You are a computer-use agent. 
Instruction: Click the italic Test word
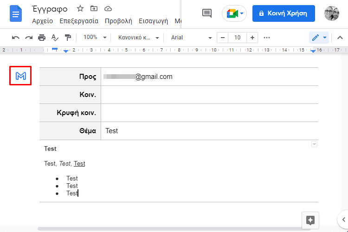64,164
